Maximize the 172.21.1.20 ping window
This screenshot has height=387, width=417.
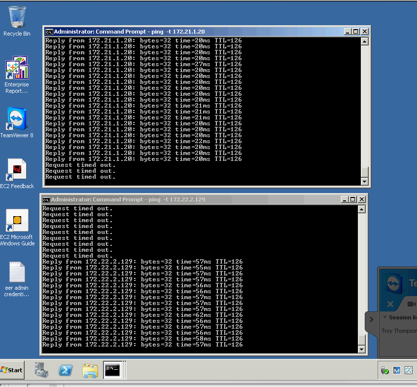356,32
